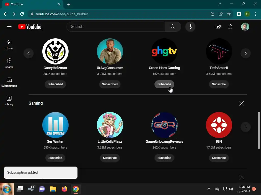Click the page vertical scrollbar
The image size is (261, 195).
coord(259,130)
